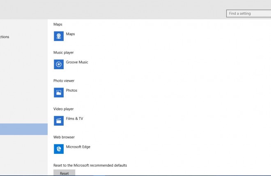The height and width of the screenshot is (176, 271).
Task: Focus the Find a setting search box
Action: point(249,14)
